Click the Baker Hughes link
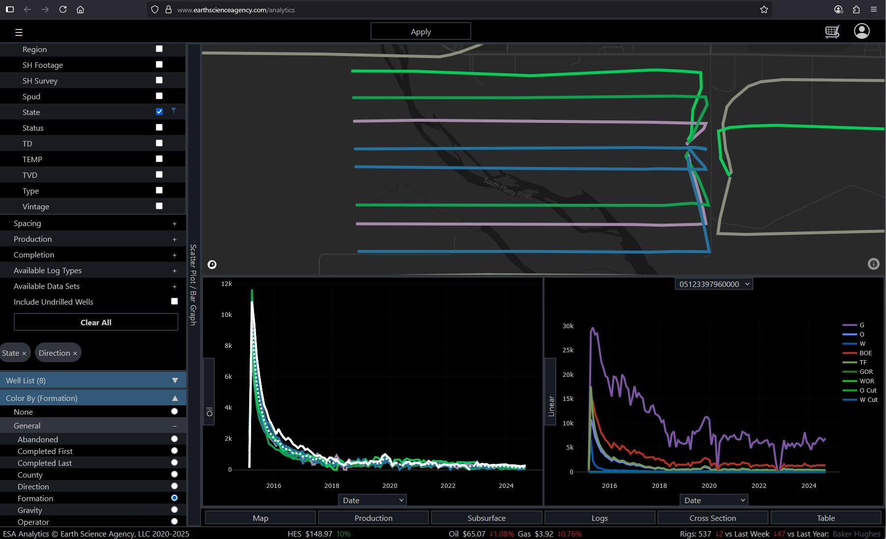The width and height of the screenshot is (886, 539). (x=857, y=534)
